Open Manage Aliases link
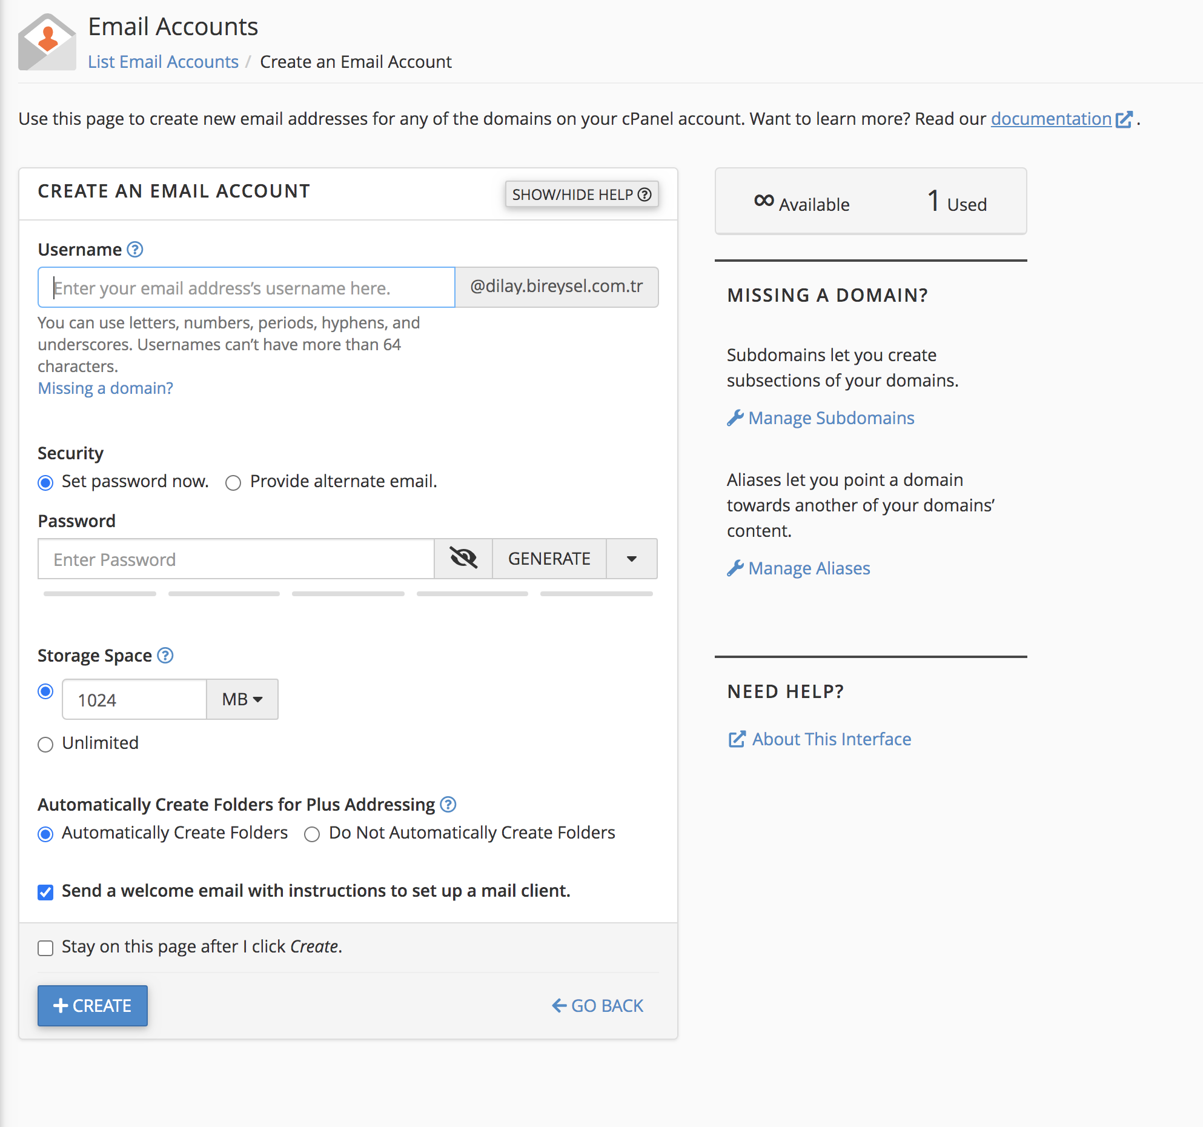Image resolution: width=1203 pixels, height=1127 pixels. [x=799, y=568]
